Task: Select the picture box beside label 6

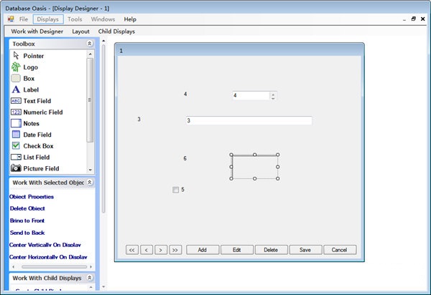Action: click(x=254, y=167)
